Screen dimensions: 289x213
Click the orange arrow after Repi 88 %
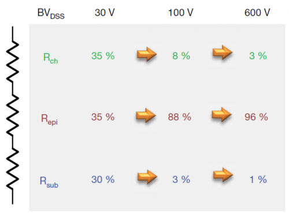[x=221, y=114]
